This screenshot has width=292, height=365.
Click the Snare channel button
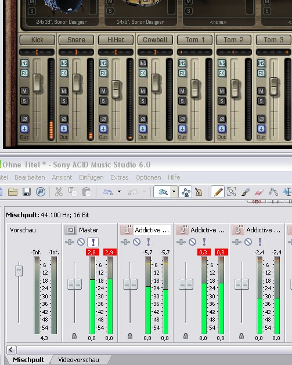(76, 40)
